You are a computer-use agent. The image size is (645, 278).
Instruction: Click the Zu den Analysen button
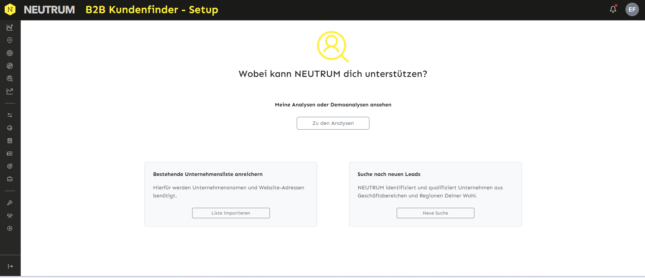[x=333, y=123]
